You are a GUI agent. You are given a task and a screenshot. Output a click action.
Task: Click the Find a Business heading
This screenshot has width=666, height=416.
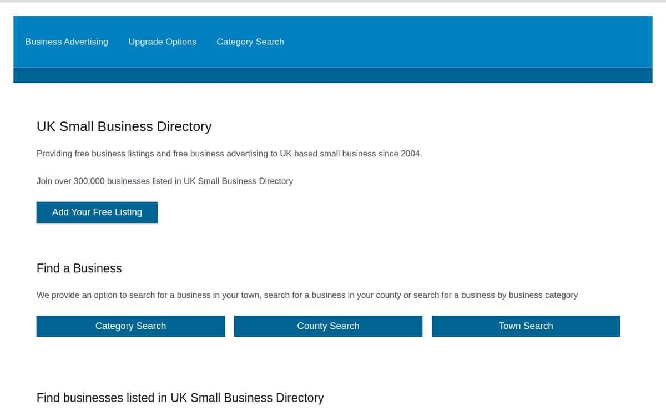tap(79, 268)
